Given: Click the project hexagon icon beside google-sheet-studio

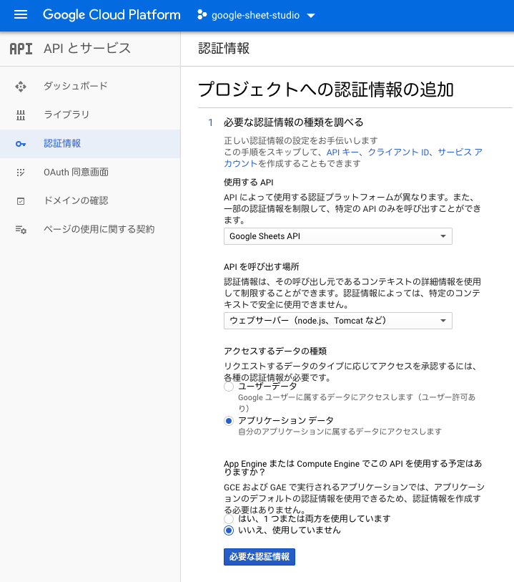Looking at the screenshot, I should pos(202,15).
